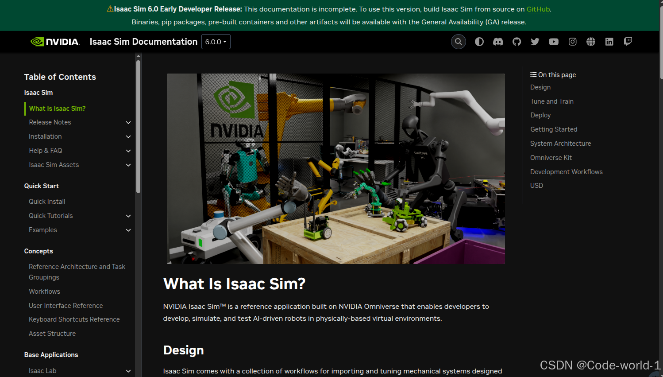Viewport: 663px width, 377px height.
Task: Expand the Quick Tutorials section
Action: point(128,216)
